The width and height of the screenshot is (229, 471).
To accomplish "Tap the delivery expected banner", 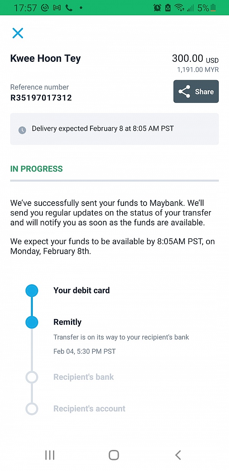I will point(114,129).
